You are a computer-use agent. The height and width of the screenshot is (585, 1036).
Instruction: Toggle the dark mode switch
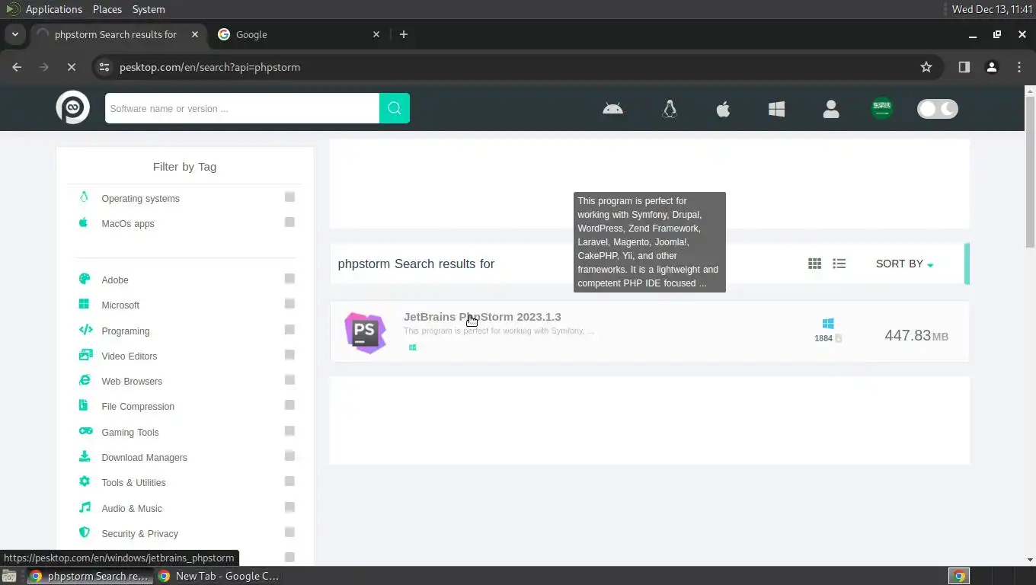938,109
